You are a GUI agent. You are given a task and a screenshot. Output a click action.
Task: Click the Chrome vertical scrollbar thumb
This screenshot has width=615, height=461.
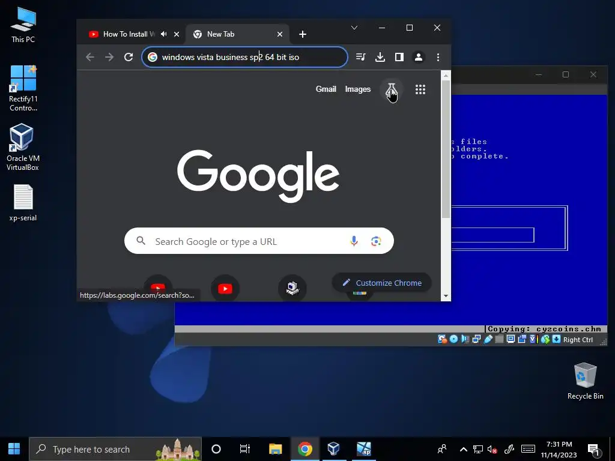(446, 149)
